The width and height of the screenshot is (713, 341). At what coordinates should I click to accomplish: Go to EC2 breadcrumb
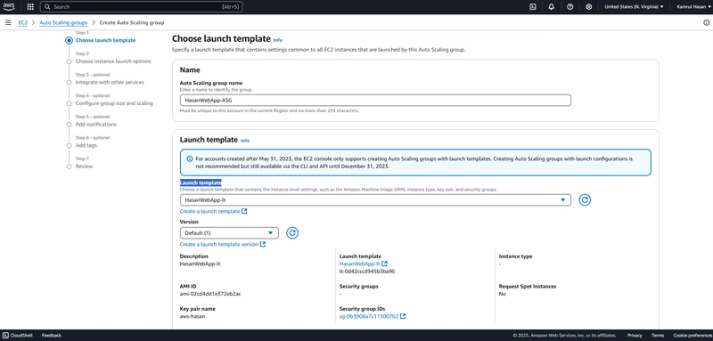[23, 22]
